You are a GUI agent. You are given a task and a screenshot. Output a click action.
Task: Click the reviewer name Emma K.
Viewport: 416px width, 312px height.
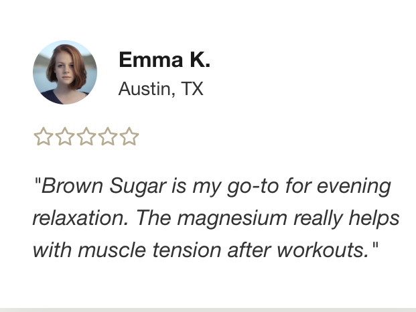[x=165, y=60]
